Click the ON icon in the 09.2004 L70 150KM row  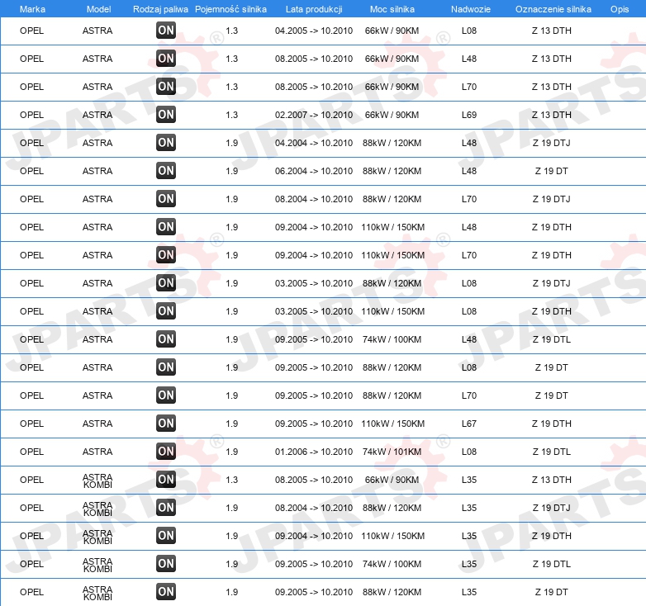(166, 254)
